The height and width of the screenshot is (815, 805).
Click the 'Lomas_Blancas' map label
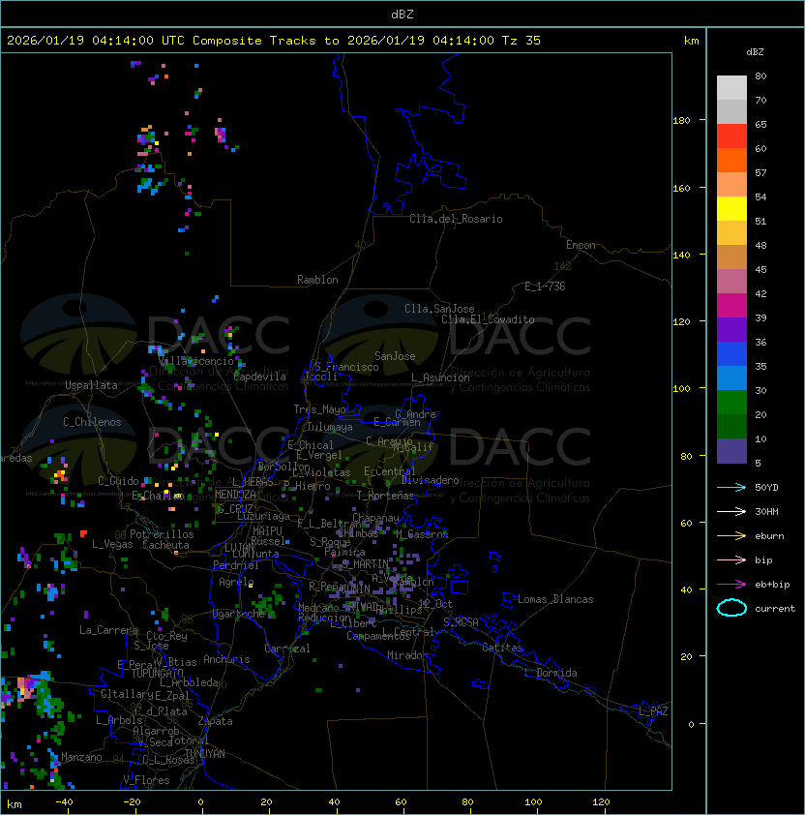555,599
